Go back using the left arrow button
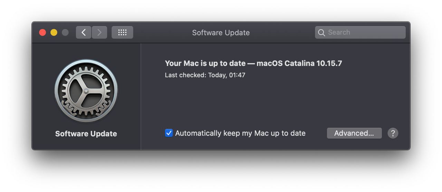The width and height of the screenshot is (442, 192). point(84,33)
